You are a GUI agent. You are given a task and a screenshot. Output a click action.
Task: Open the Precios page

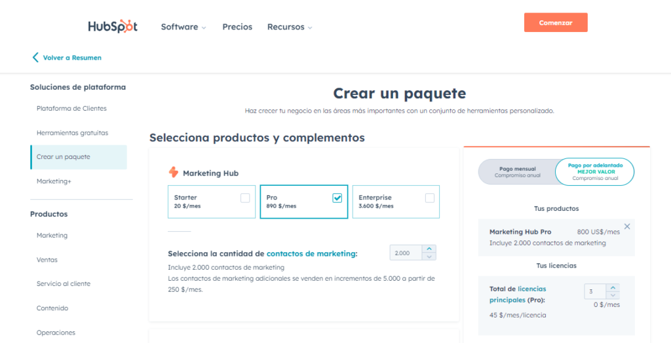click(237, 27)
